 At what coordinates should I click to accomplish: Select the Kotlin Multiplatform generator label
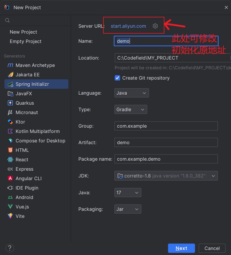pos(37,131)
